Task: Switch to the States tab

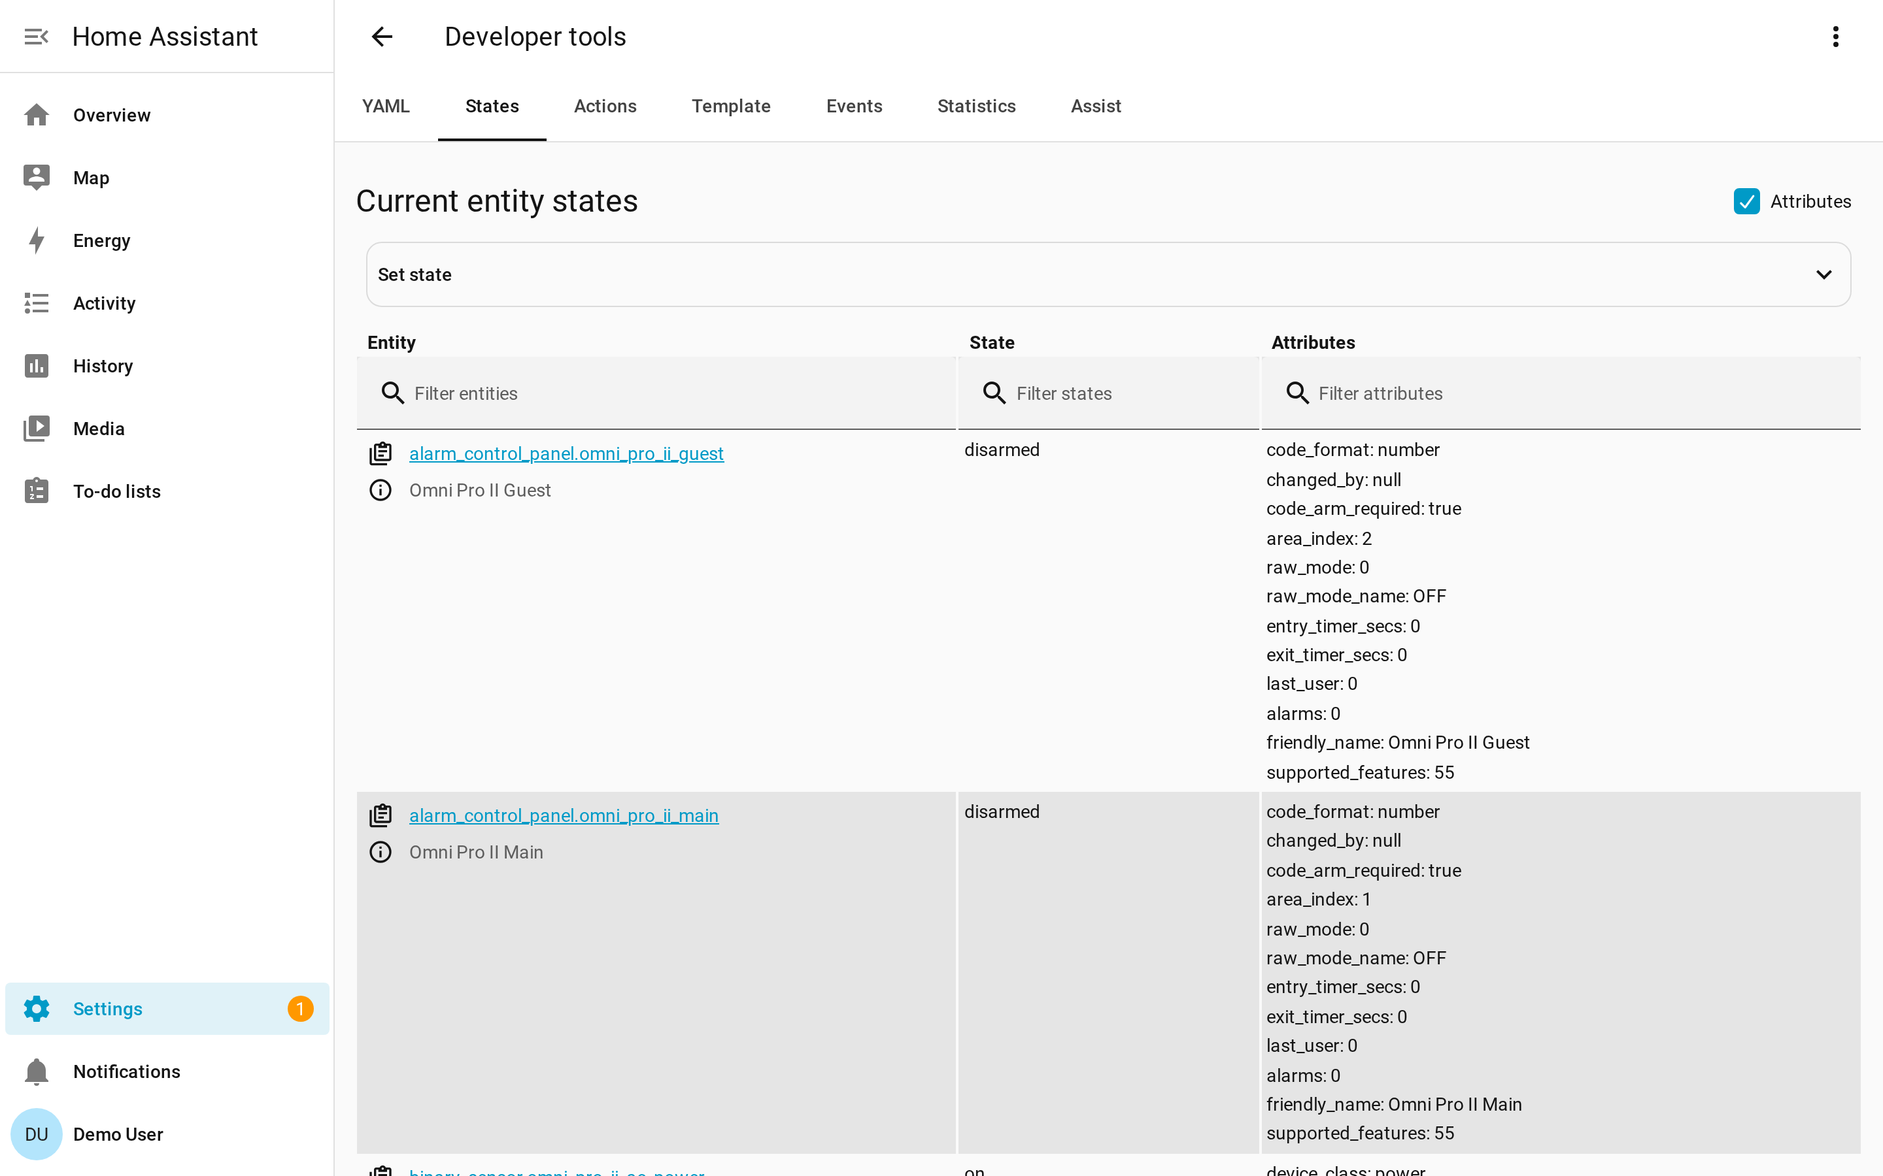Action: click(x=492, y=106)
